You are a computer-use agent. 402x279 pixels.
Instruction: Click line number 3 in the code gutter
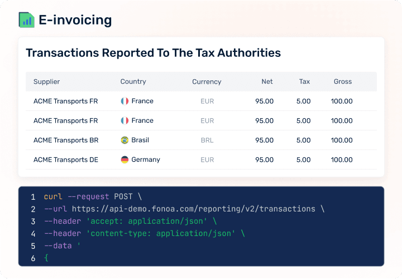click(x=33, y=222)
